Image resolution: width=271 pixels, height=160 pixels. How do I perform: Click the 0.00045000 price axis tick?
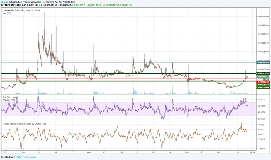pos(263,17)
